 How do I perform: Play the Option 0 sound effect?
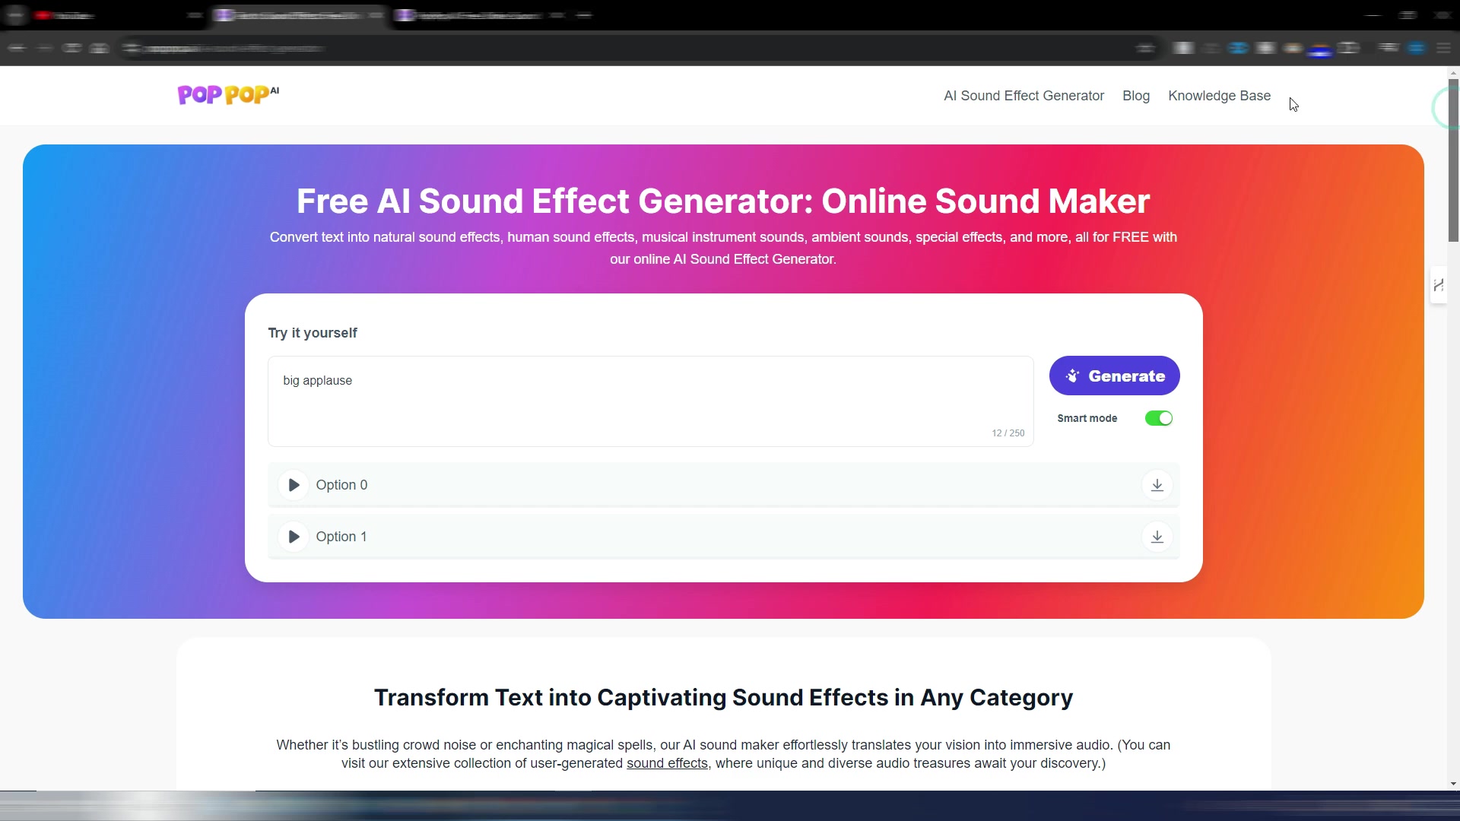[294, 485]
